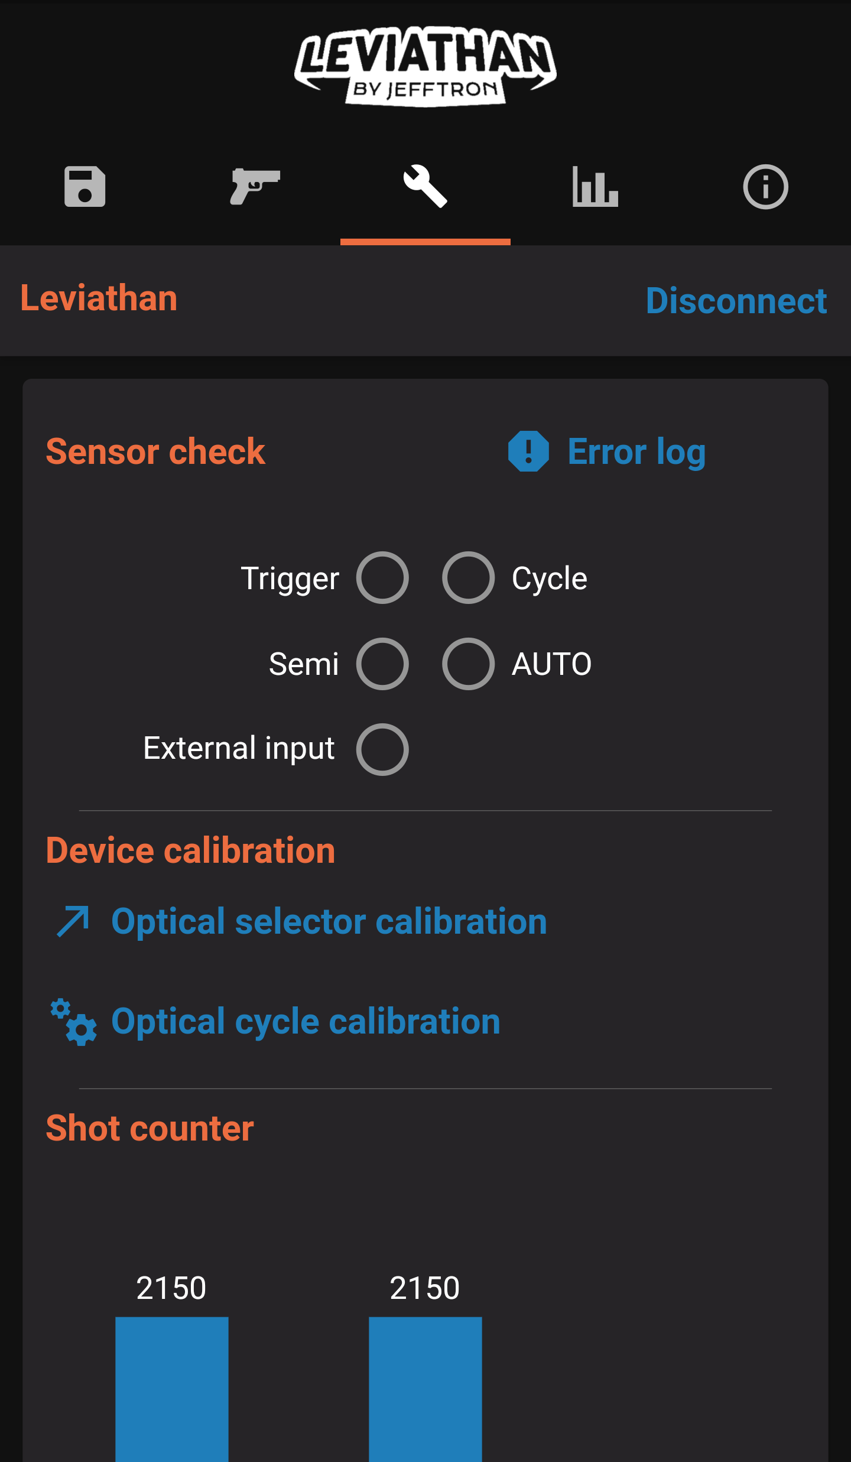Open the Error log link
Image resolution: width=851 pixels, height=1462 pixels.
pos(636,452)
